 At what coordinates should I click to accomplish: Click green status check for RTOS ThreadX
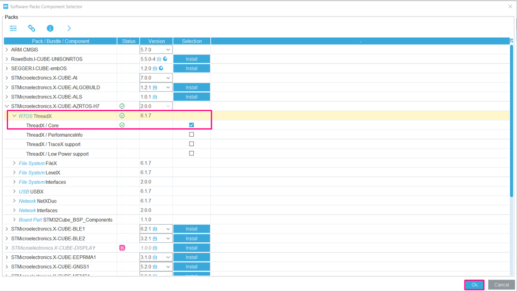(122, 115)
